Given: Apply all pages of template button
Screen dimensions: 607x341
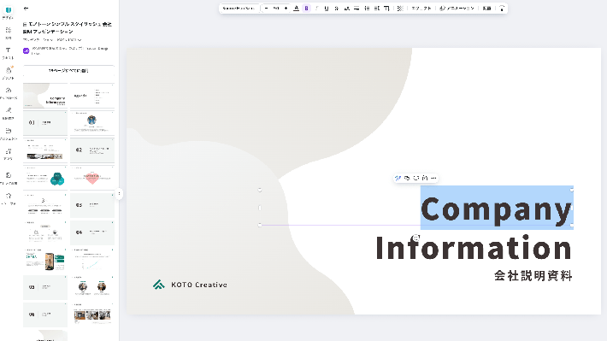Looking at the screenshot, I should point(68,71).
